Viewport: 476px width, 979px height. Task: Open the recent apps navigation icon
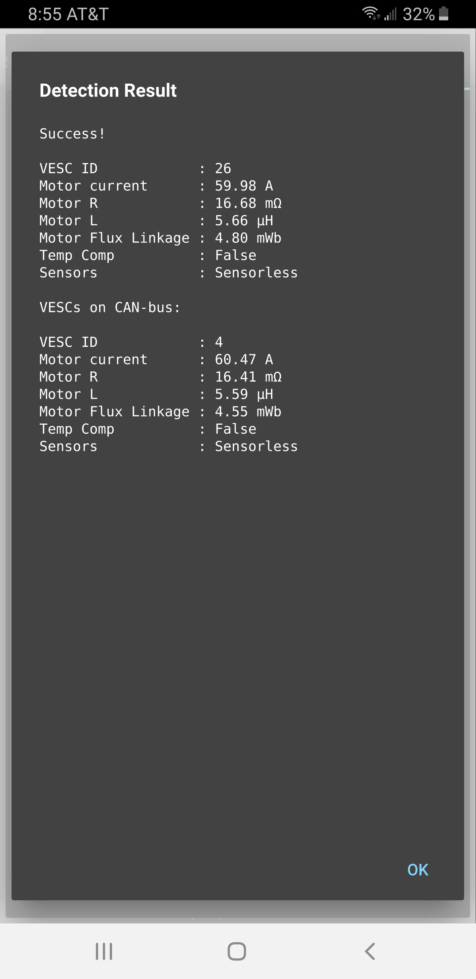[104, 951]
